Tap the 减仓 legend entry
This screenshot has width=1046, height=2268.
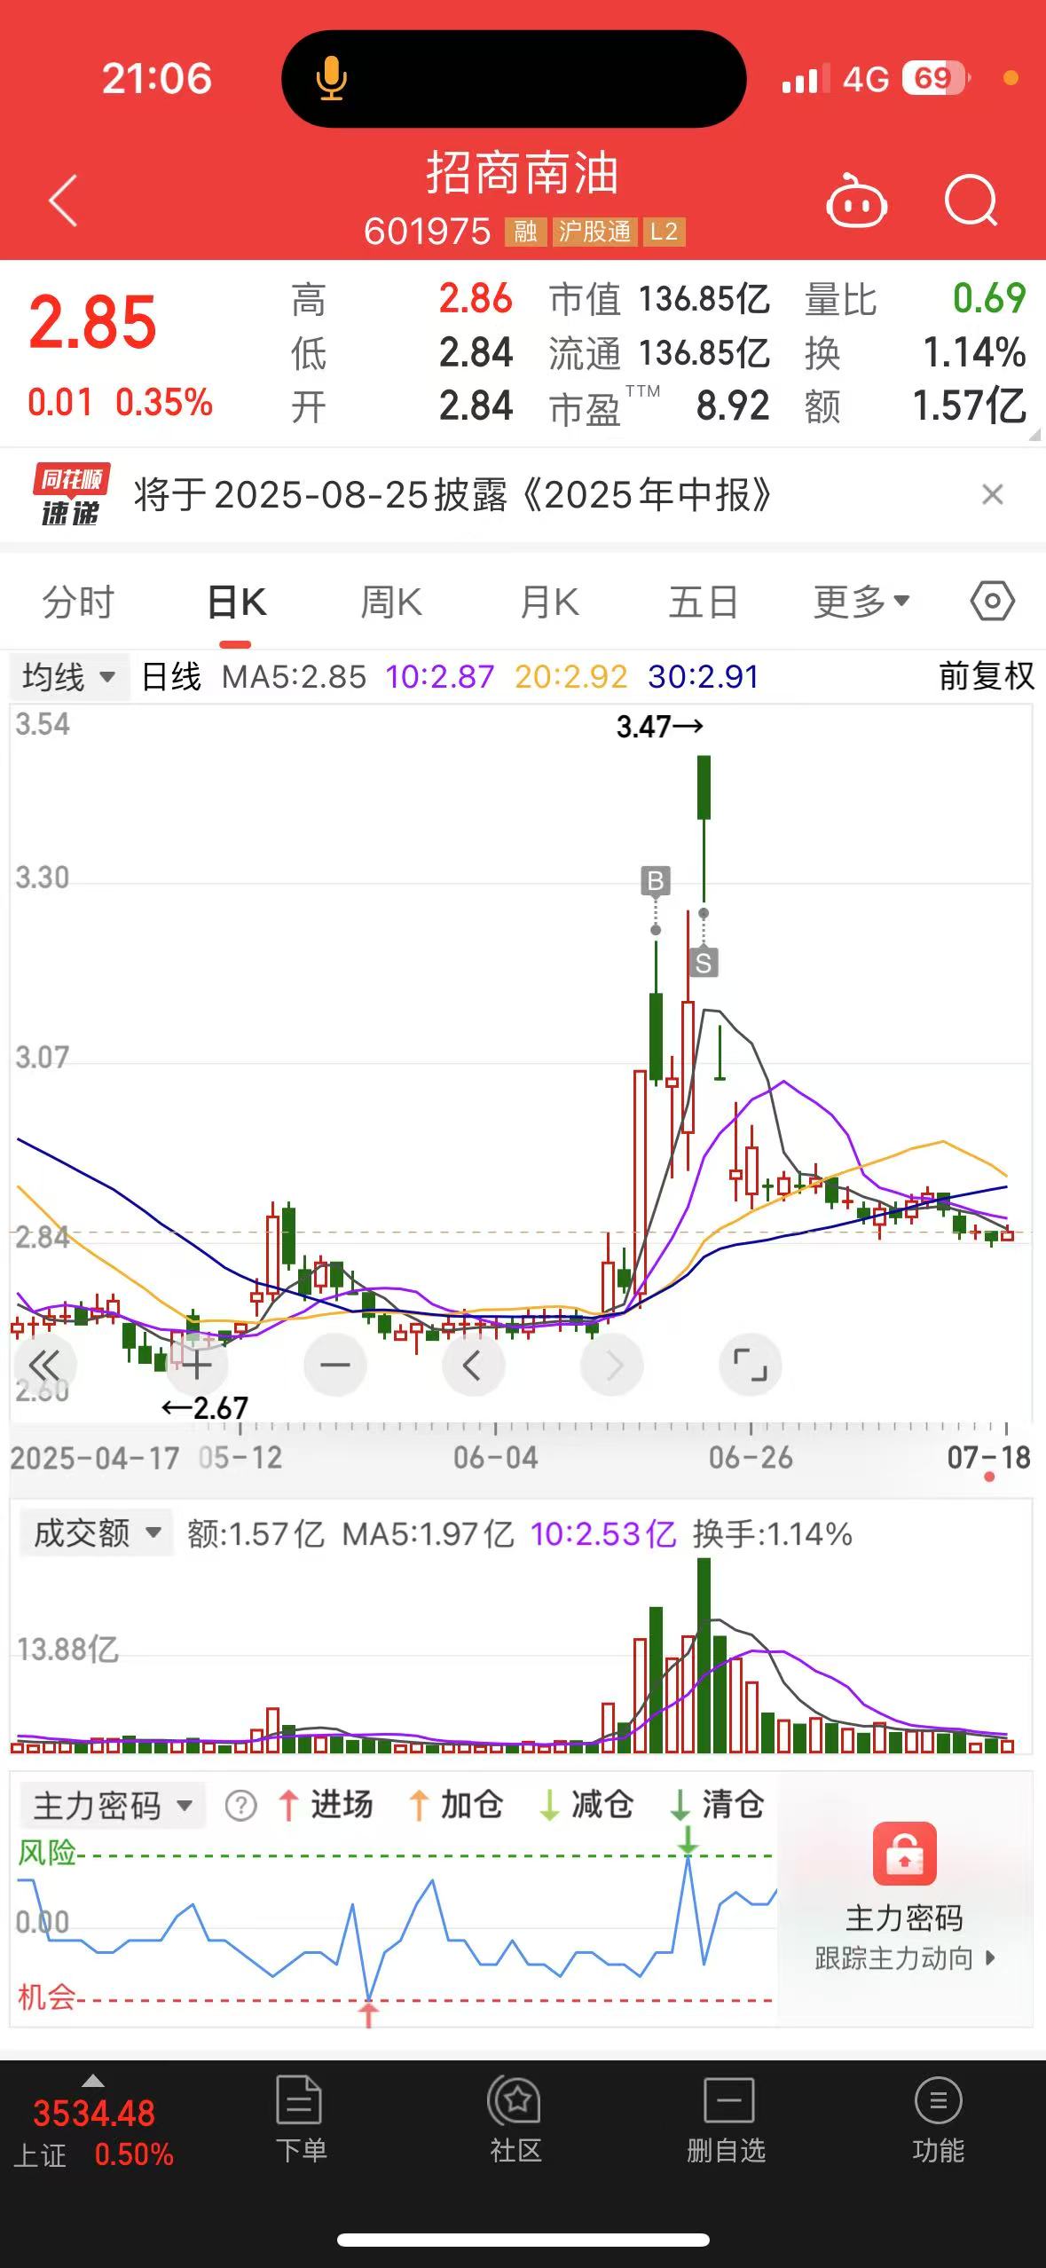click(x=586, y=1805)
